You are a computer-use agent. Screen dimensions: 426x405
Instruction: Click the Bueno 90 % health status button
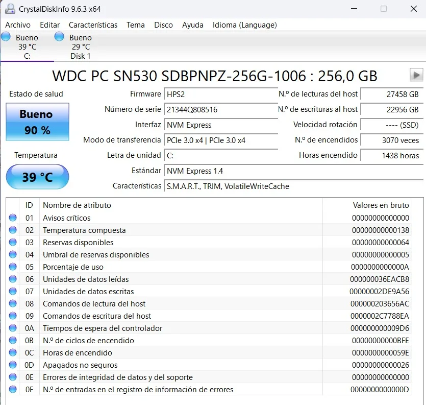click(37, 122)
